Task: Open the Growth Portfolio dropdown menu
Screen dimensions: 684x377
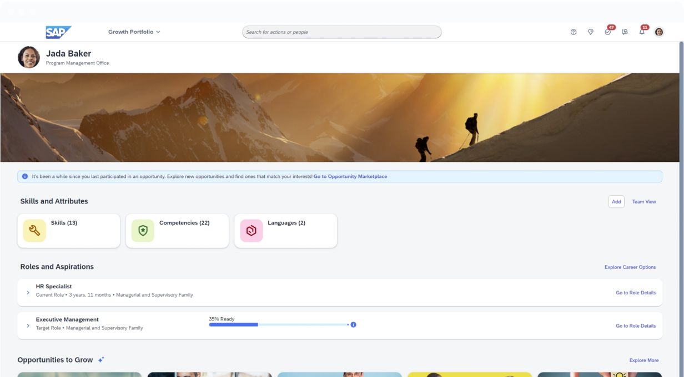Action: (134, 32)
